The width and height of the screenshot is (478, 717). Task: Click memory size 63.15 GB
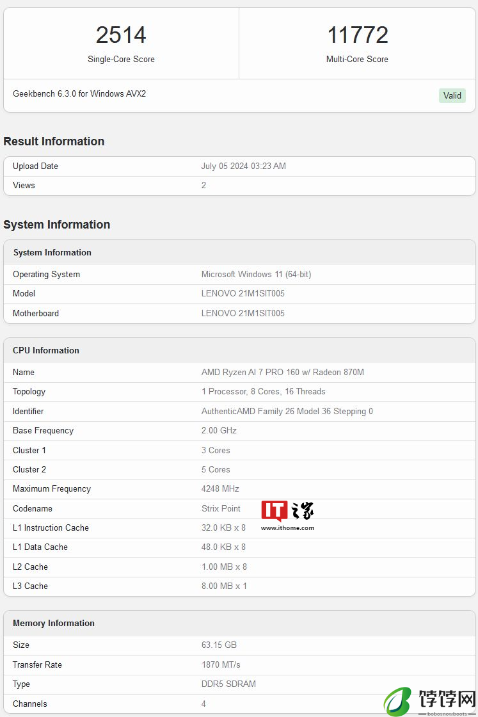[x=219, y=645]
